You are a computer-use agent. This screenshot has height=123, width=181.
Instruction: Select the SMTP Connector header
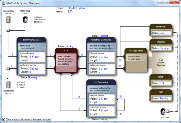pyautogui.click(x=31, y=40)
